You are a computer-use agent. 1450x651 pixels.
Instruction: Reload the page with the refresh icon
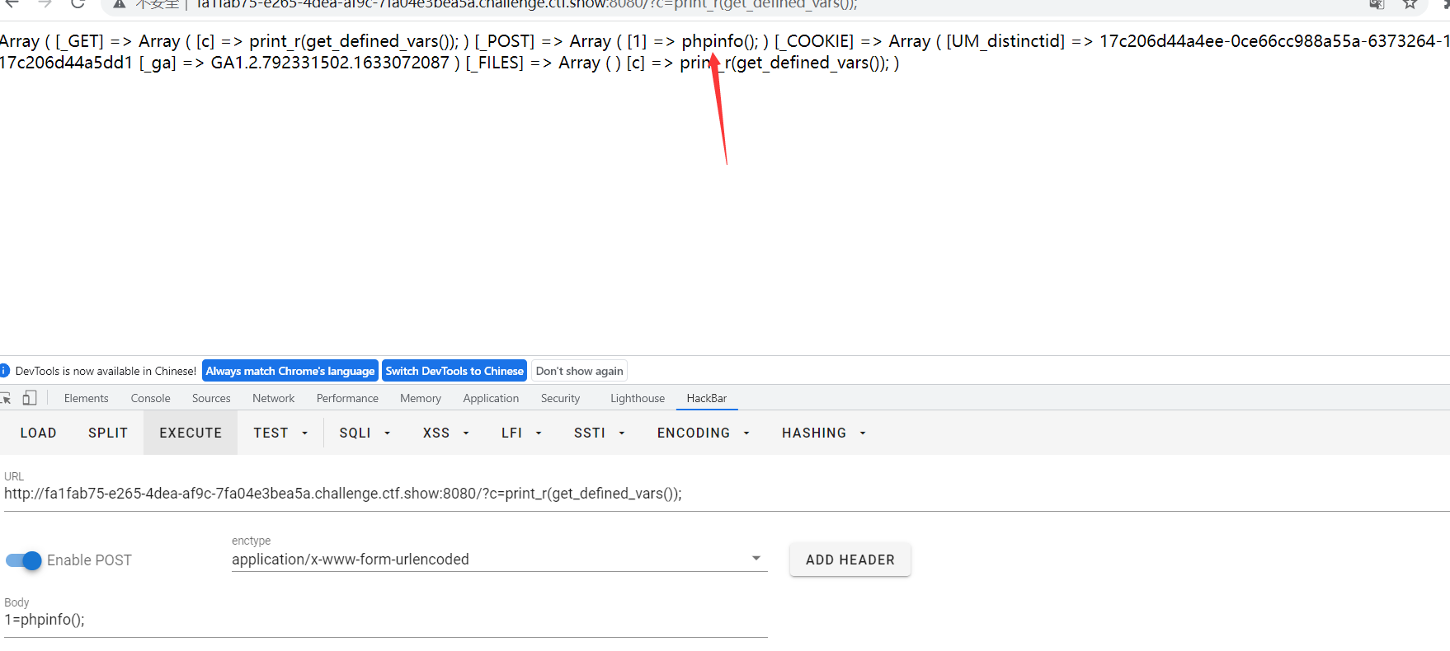tap(78, 4)
